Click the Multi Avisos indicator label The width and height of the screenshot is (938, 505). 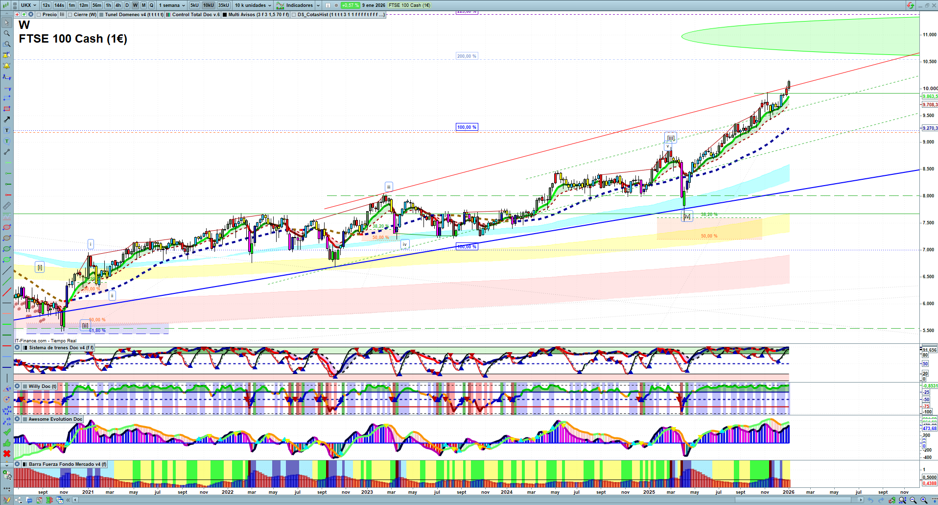tap(258, 15)
